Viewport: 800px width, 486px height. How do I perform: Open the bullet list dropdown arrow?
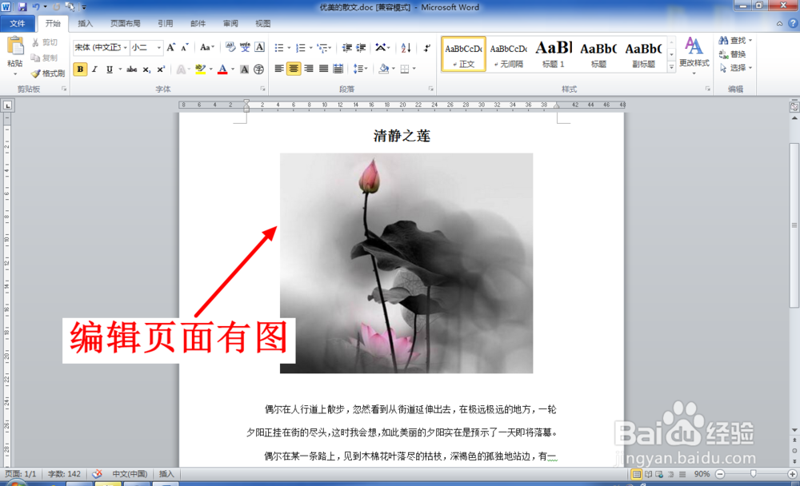point(288,47)
